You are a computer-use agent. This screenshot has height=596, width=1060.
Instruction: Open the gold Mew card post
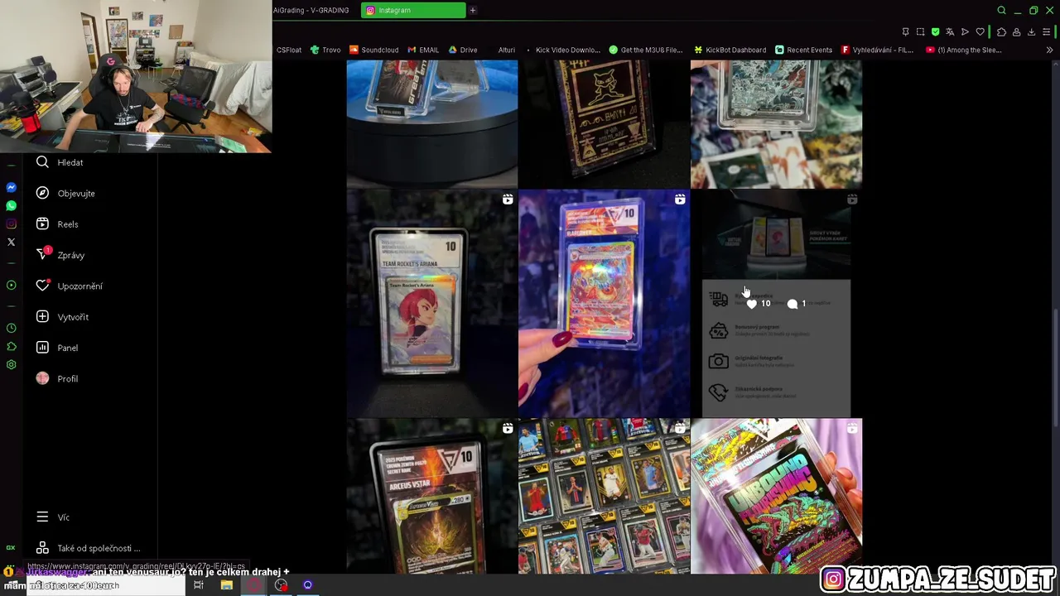605,124
